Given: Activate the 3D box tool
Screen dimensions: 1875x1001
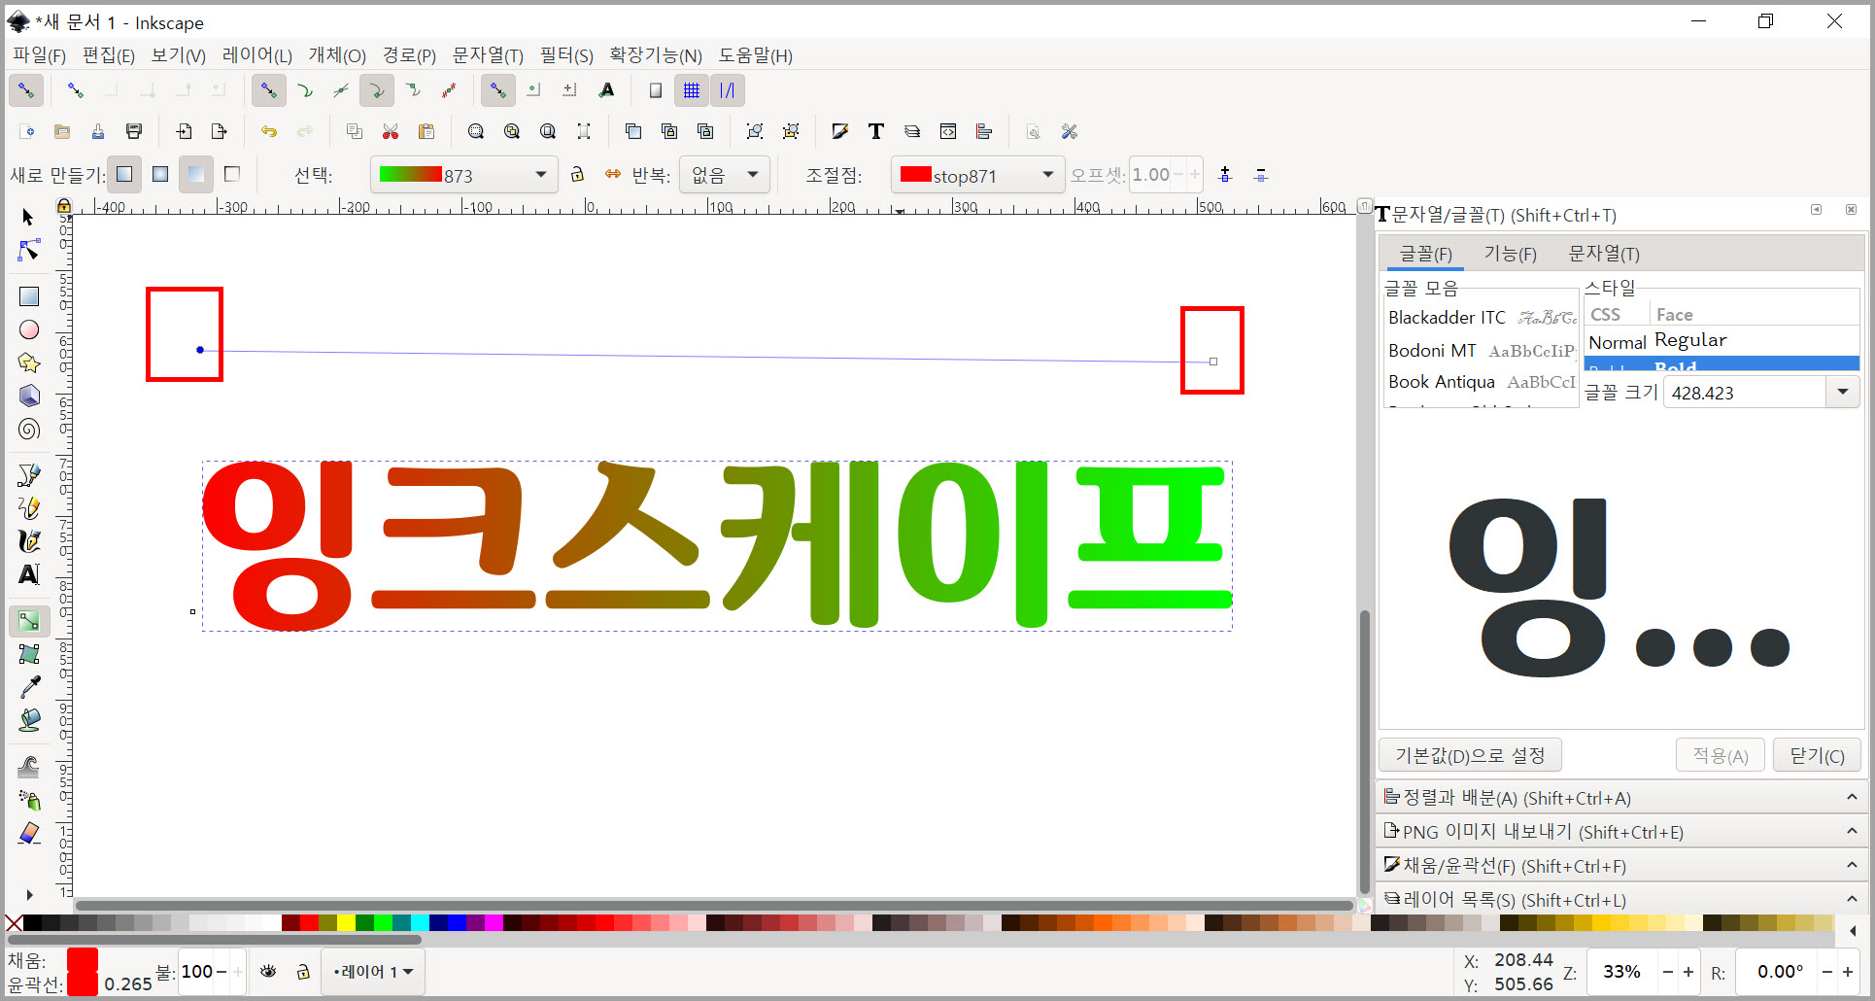Looking at the screenshot, I should (x=29, y=396).
